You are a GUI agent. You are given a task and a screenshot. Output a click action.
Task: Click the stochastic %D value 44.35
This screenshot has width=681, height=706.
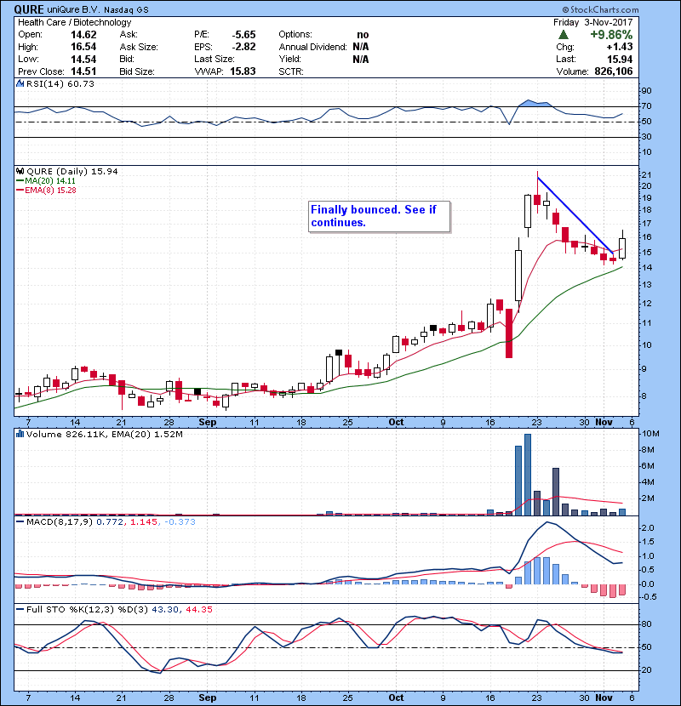click(x=198, y=610)
